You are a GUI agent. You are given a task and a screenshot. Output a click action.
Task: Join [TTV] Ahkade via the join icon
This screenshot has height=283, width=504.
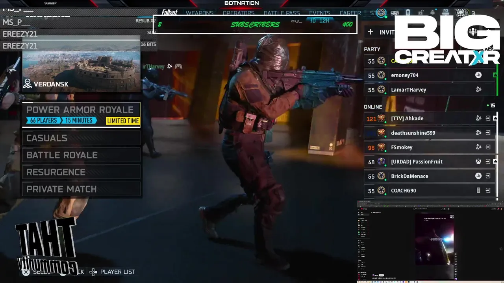(488, 118)
